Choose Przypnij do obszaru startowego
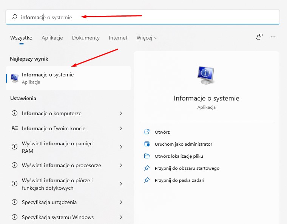 pyautogui.click(x=187, y=168)
